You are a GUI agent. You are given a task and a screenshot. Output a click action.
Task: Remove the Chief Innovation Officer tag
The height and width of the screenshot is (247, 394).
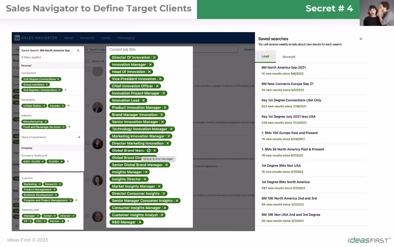157,86
